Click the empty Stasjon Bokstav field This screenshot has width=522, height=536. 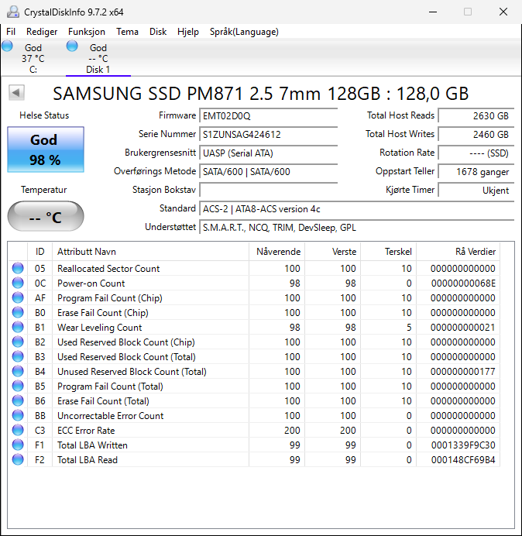(x=268, y=190)
